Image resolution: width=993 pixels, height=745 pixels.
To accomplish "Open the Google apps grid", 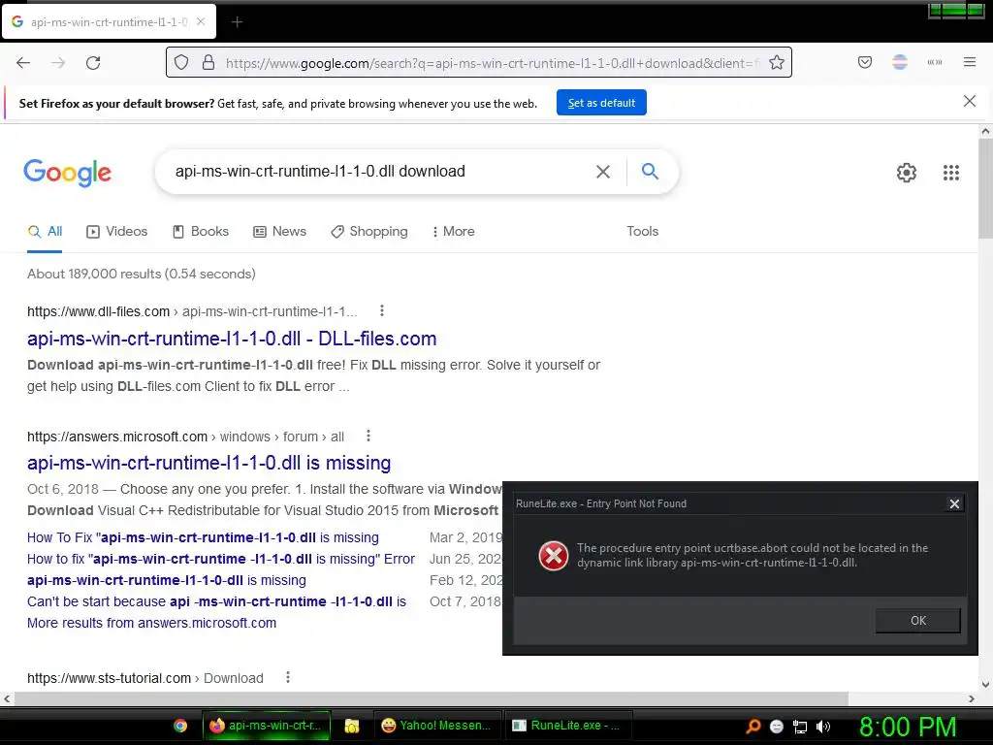I will [951, 173].
